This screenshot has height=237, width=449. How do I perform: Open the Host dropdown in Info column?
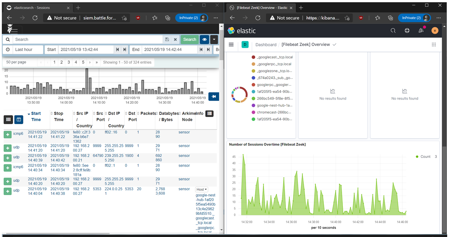pos(202,190)
